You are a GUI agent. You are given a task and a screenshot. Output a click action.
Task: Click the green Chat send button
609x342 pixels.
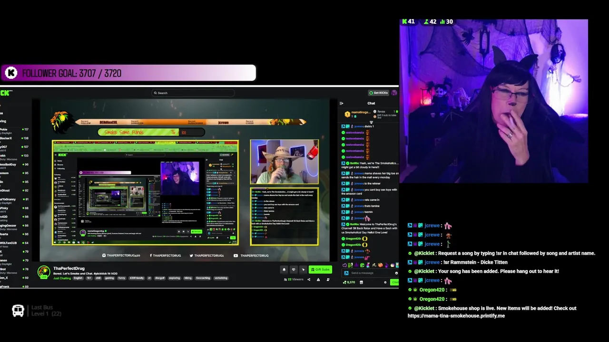click(x=394, y=282)
